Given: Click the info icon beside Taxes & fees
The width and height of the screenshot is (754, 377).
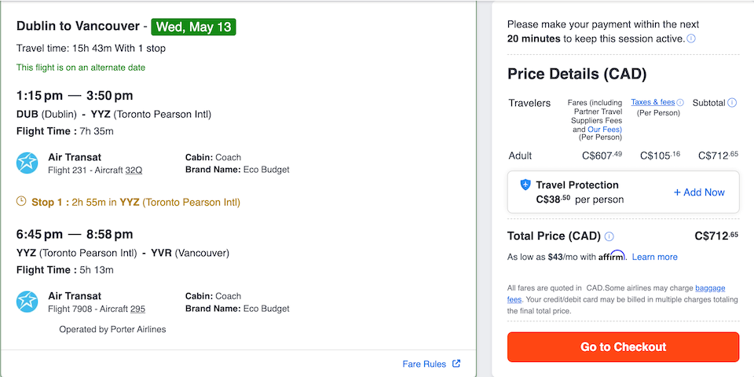Looking at the screenshot, I should coord(680,103).
